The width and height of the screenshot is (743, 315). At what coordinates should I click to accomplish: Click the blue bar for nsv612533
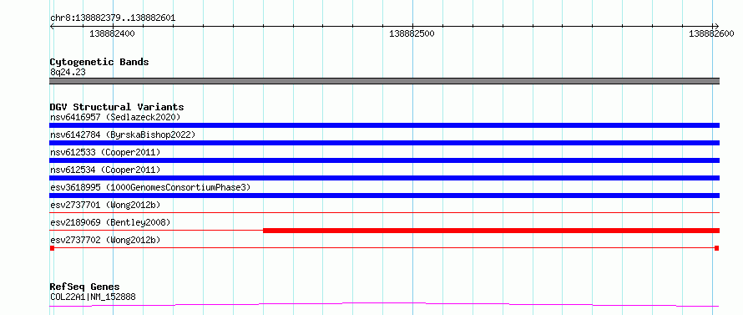(385, 160)
